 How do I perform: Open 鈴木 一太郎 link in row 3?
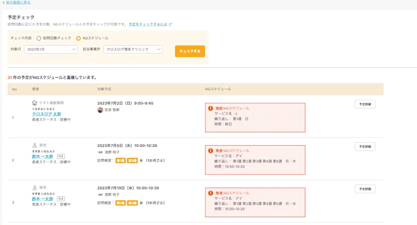coord(43,199)
